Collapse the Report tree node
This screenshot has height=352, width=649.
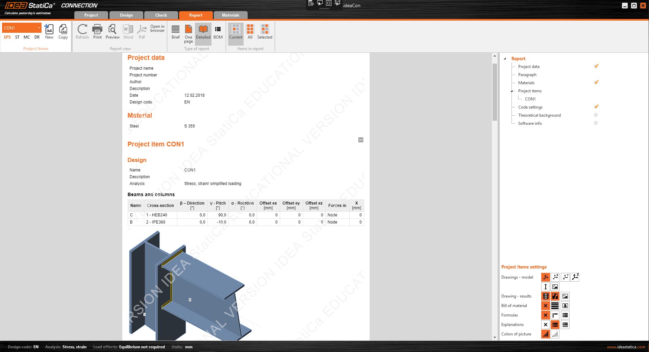click(505, 58)
